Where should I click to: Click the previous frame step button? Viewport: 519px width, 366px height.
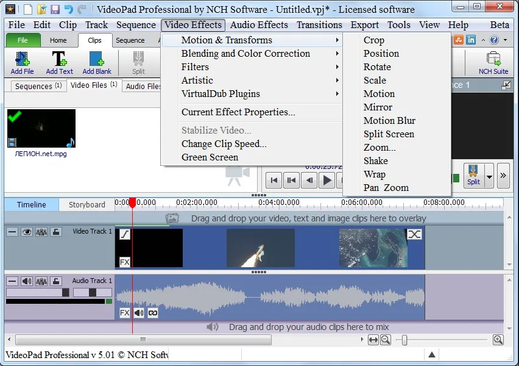tap(309, 181)
